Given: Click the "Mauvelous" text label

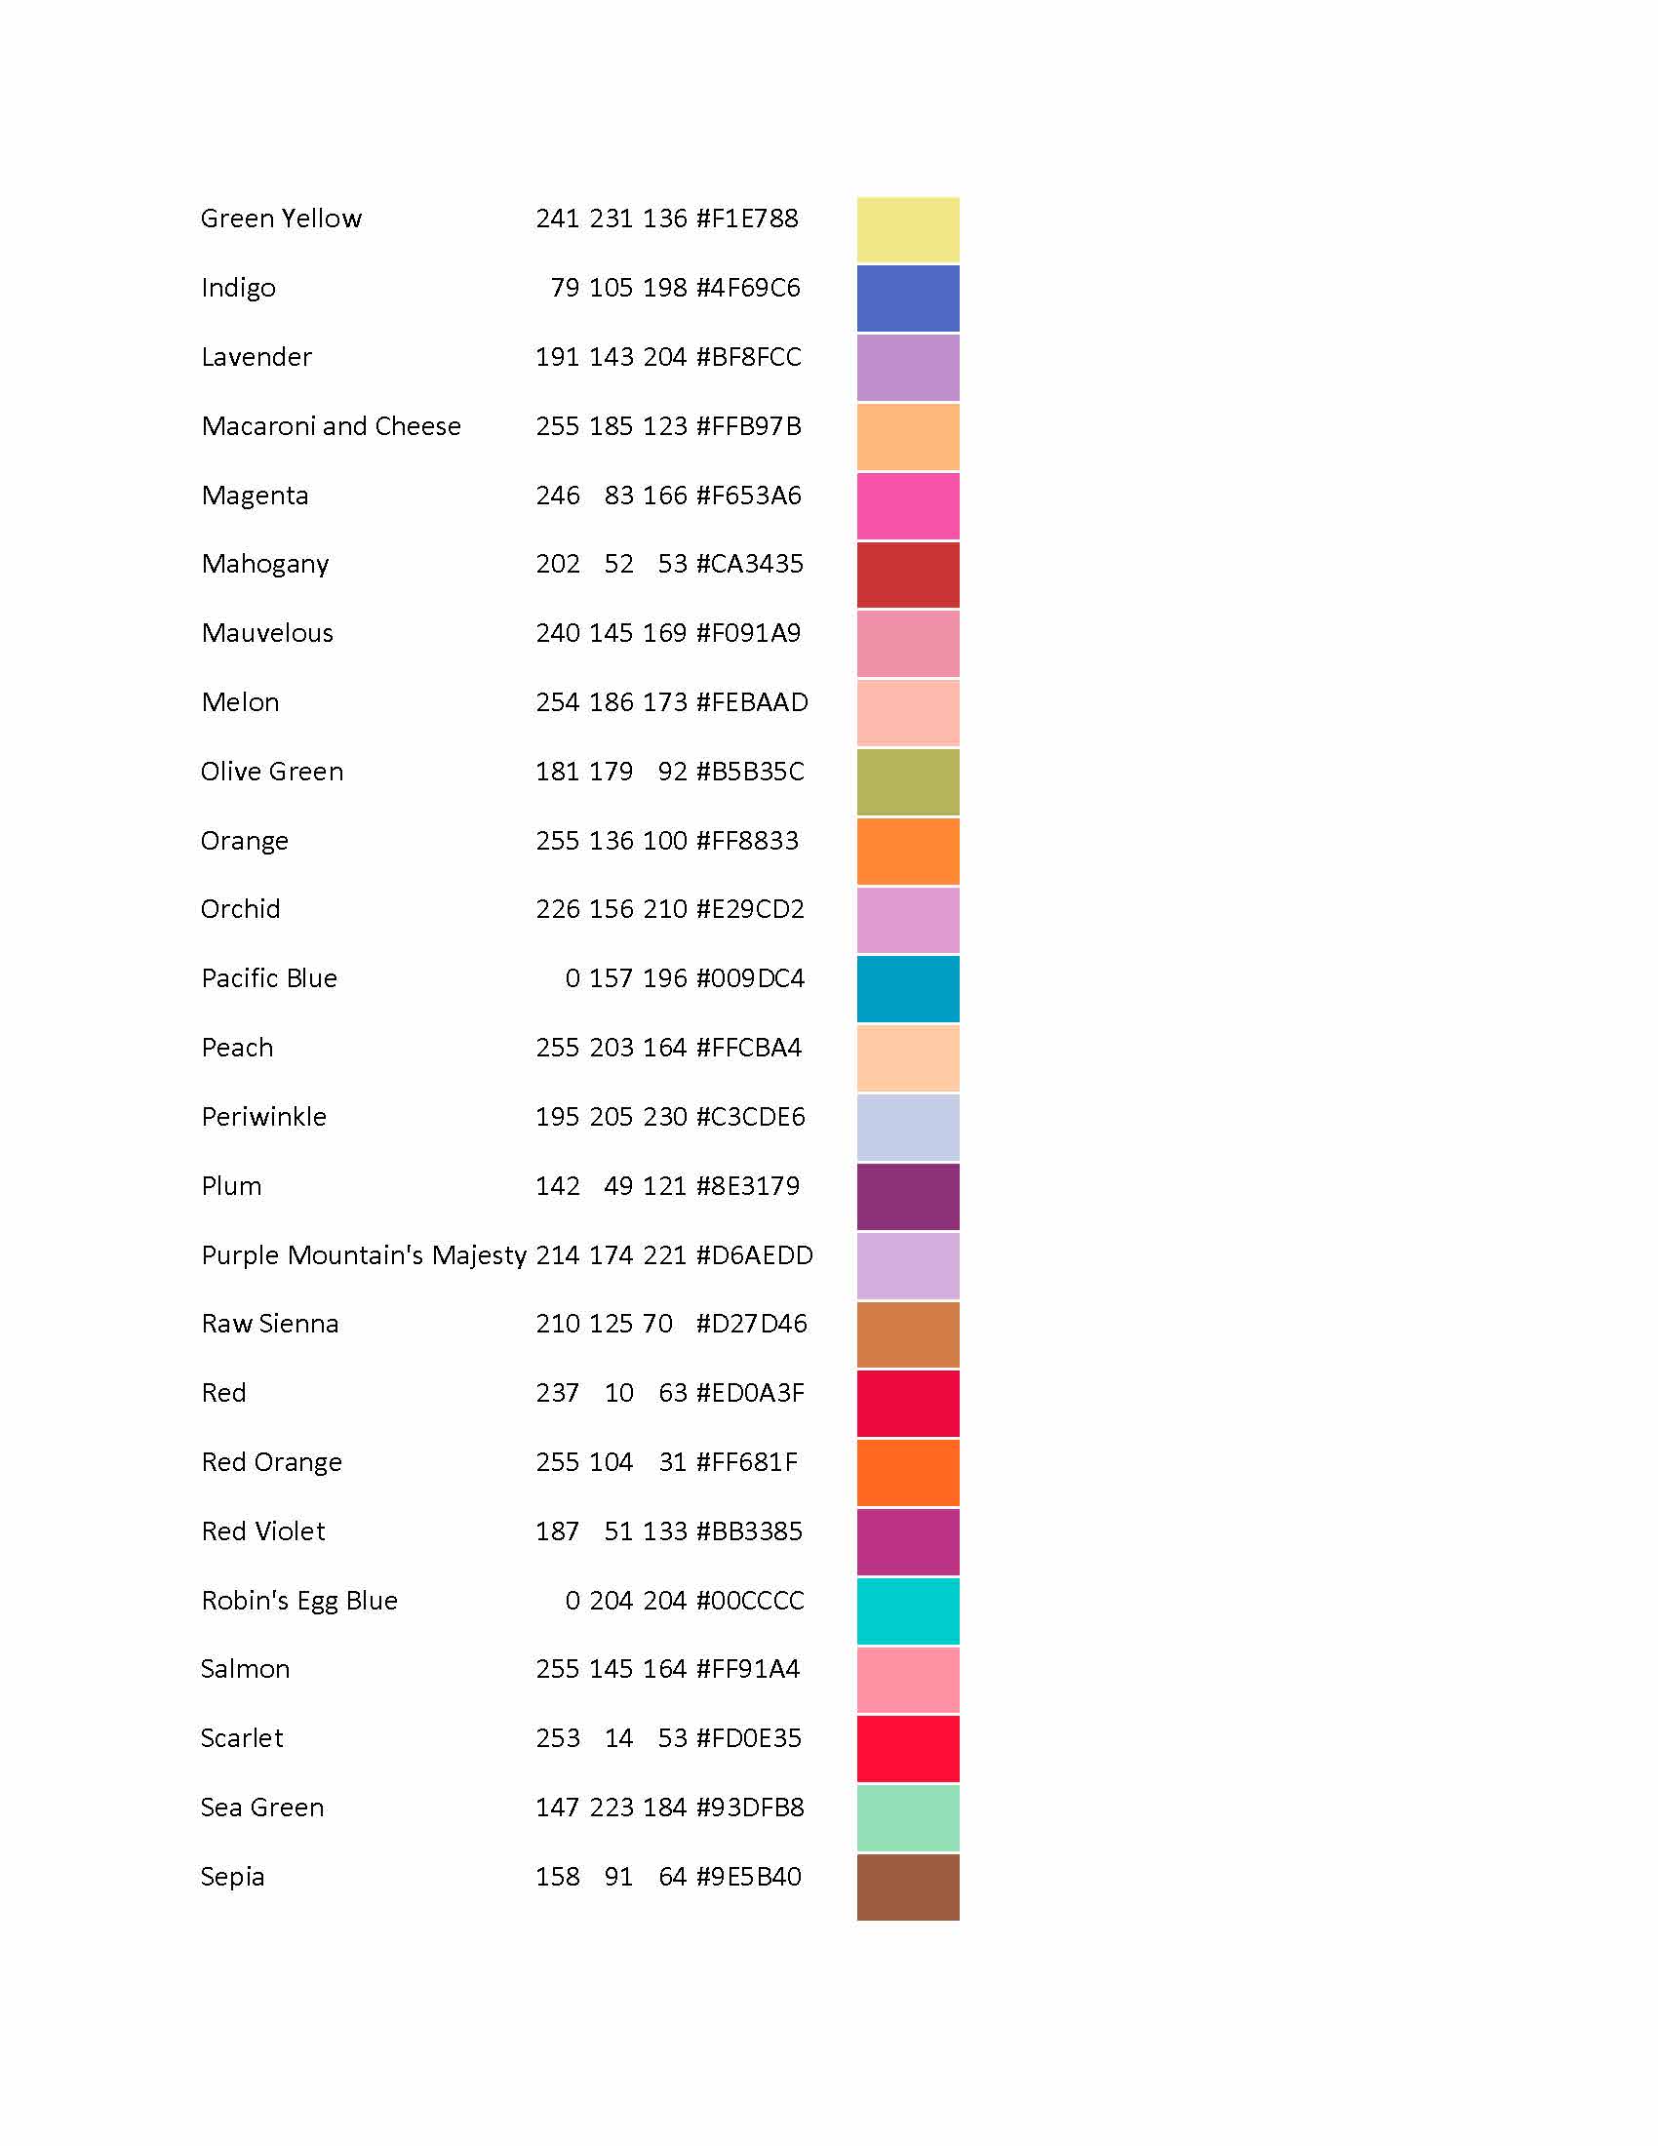Looking at the screenshot, I should point(267,633).
